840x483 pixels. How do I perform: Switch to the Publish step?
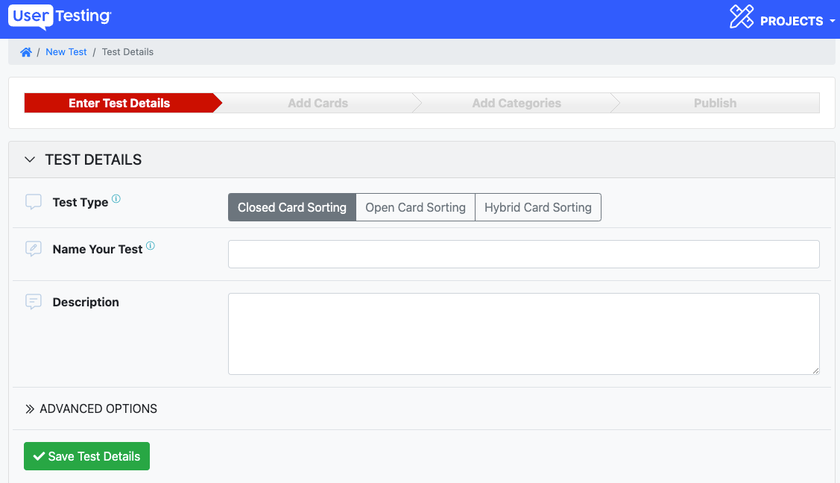pyautogui.click(x=714, y=102)
